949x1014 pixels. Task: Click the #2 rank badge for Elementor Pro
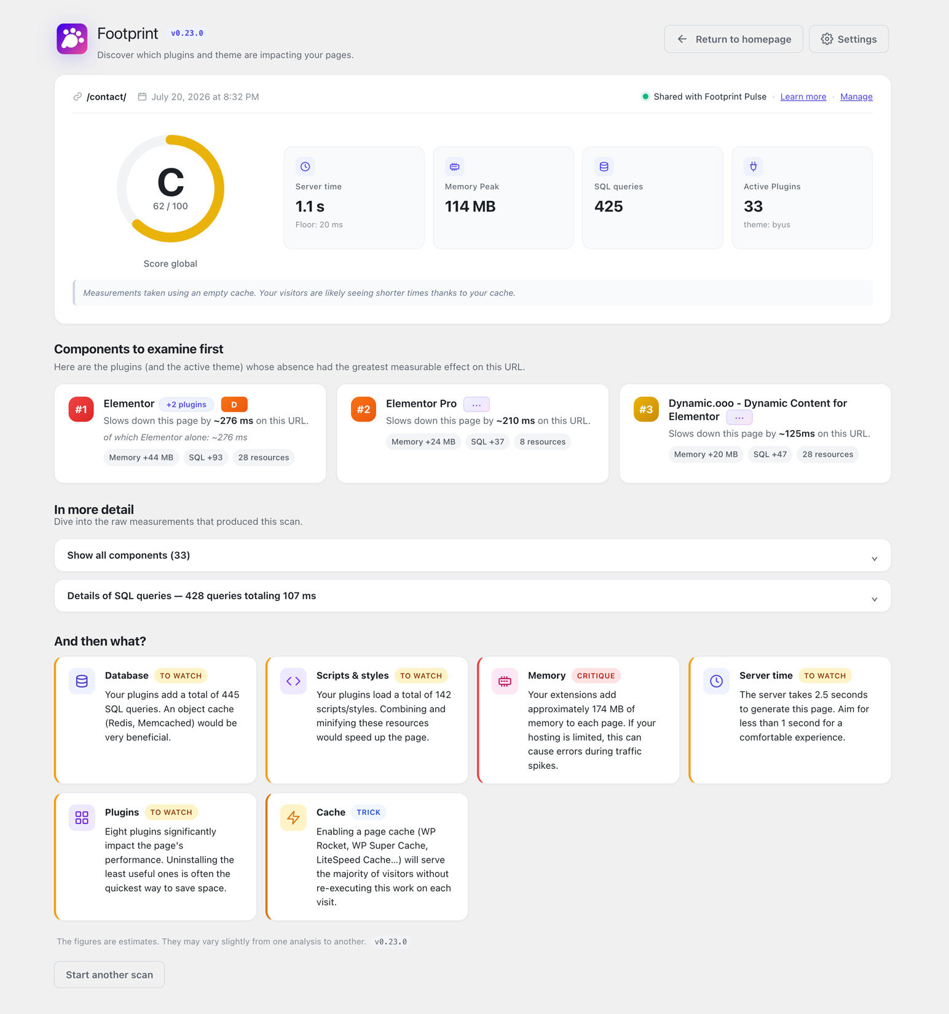point(363,409)
